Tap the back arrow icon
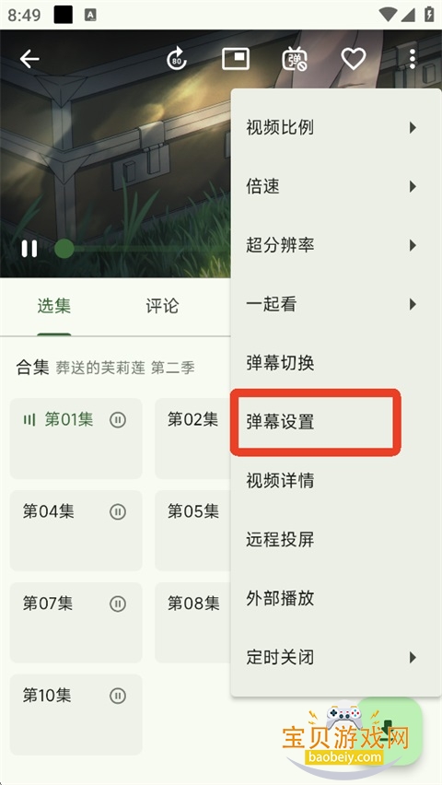This screenshot has width=442, height=785. click(29, 59)
